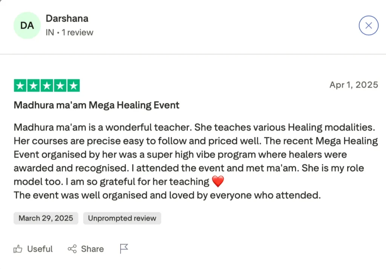Report this review with the flag icon
The width and height of the screenshot is (386, 269).
pos(124,249)
